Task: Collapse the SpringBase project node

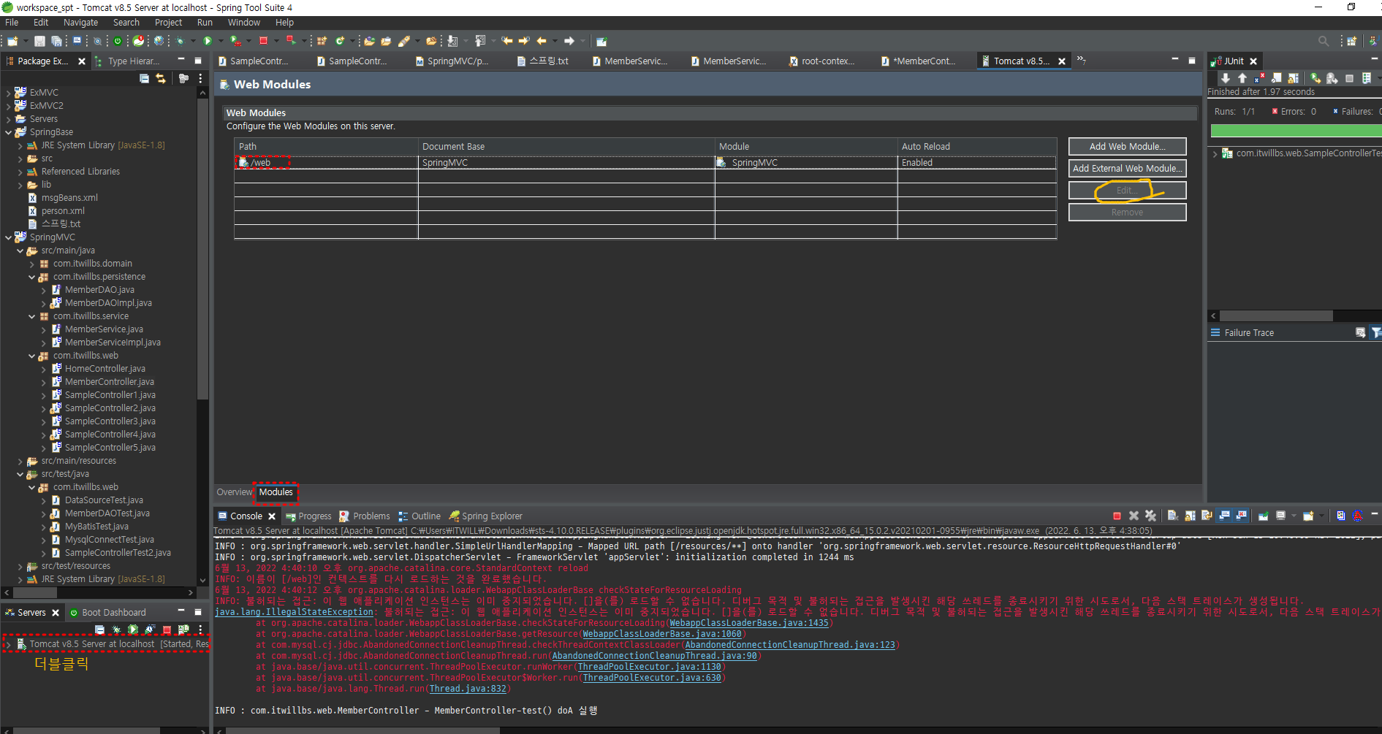Action: (x=8, y=132)
